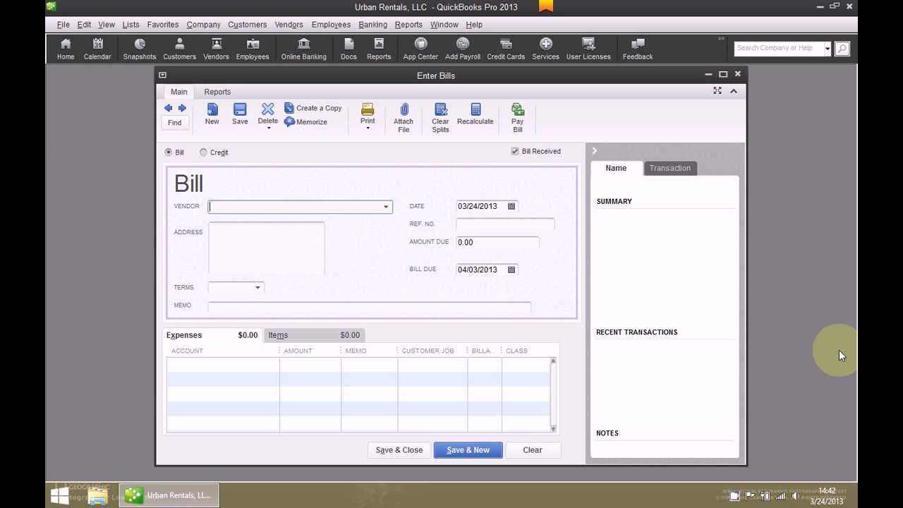
Task: Click the Clear Splits icon
Action: click(x=440, y=117)
